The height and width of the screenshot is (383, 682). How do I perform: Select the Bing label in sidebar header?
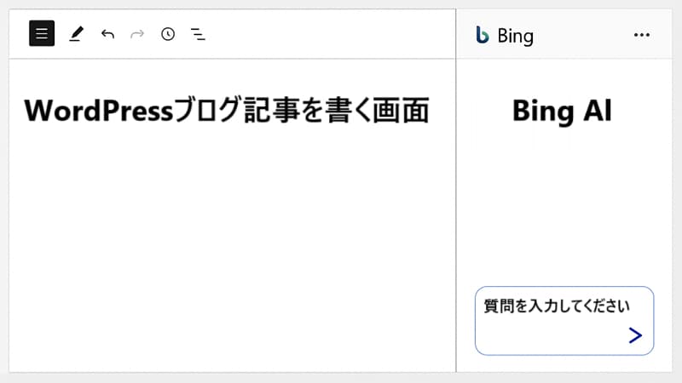point(516,36)
